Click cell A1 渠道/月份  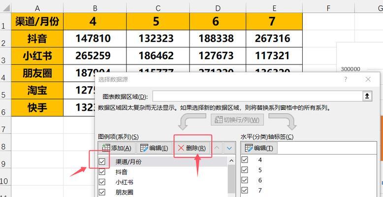(37, 22)
